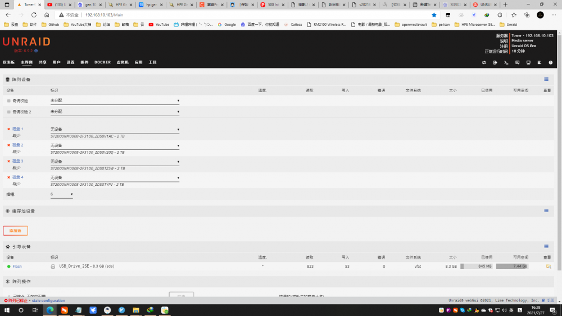Viewport: 562px width, 316px height.
Task: Click the Flash free space bar 7.44 GB
Action: click(x=512, y=266)
